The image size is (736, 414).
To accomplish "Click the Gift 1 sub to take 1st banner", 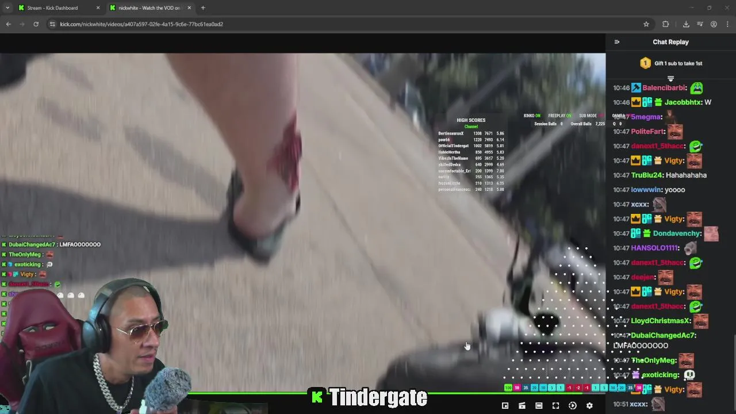I will coord(671,63).
